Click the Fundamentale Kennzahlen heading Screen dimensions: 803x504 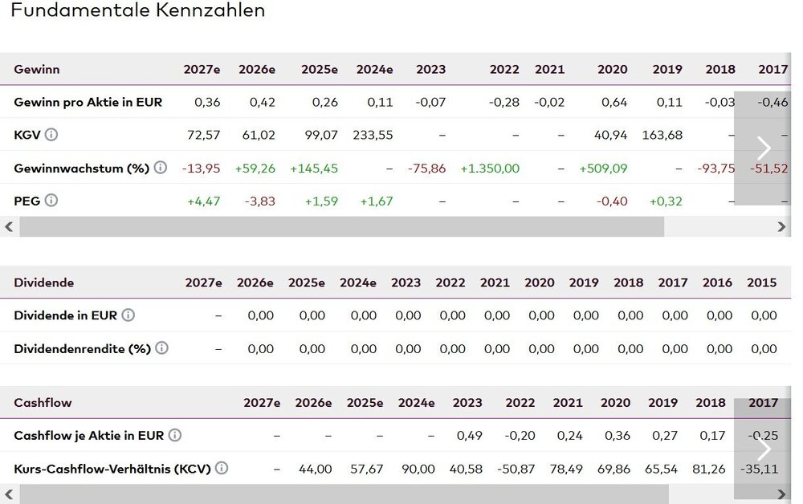click(x=137, y=11)
